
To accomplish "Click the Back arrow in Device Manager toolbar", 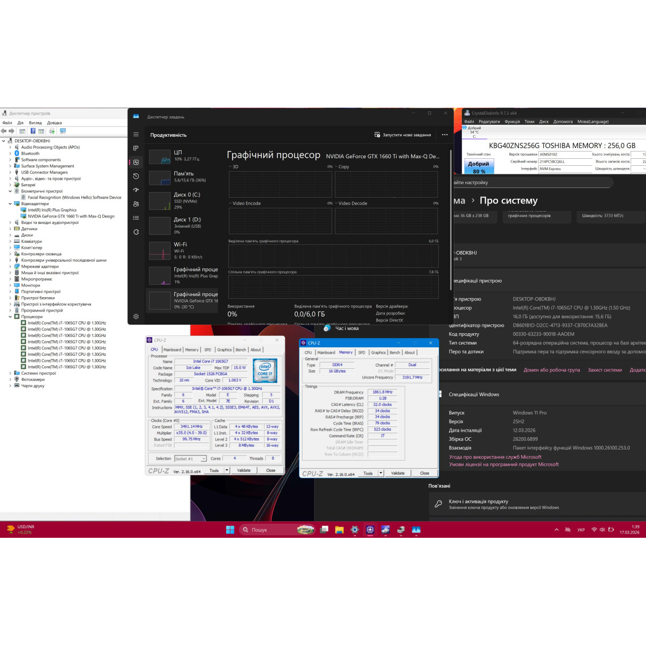I will point(4,131).
